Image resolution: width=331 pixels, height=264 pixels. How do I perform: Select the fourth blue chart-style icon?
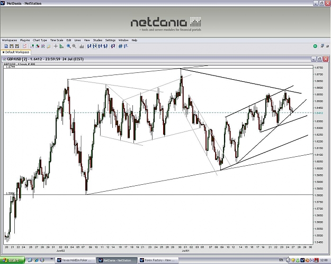105,46
